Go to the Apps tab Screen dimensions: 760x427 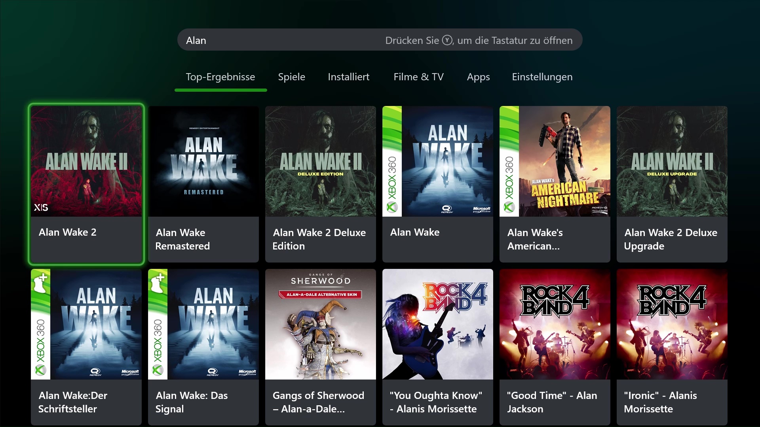pos(478,77)
